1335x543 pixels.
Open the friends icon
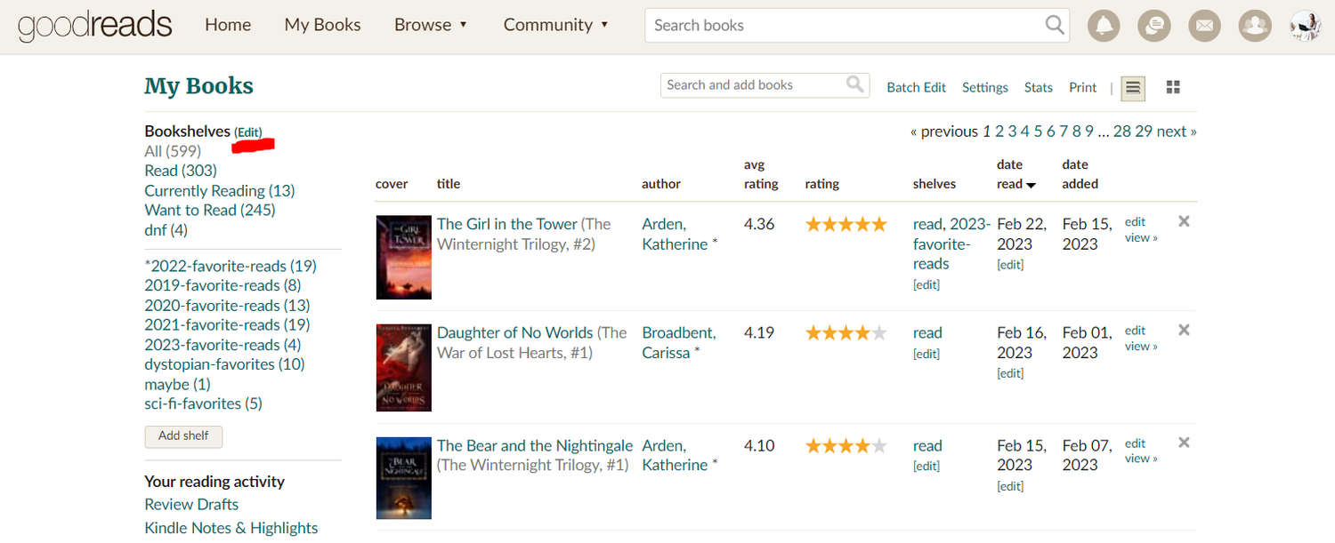(x=1255, y=25)
